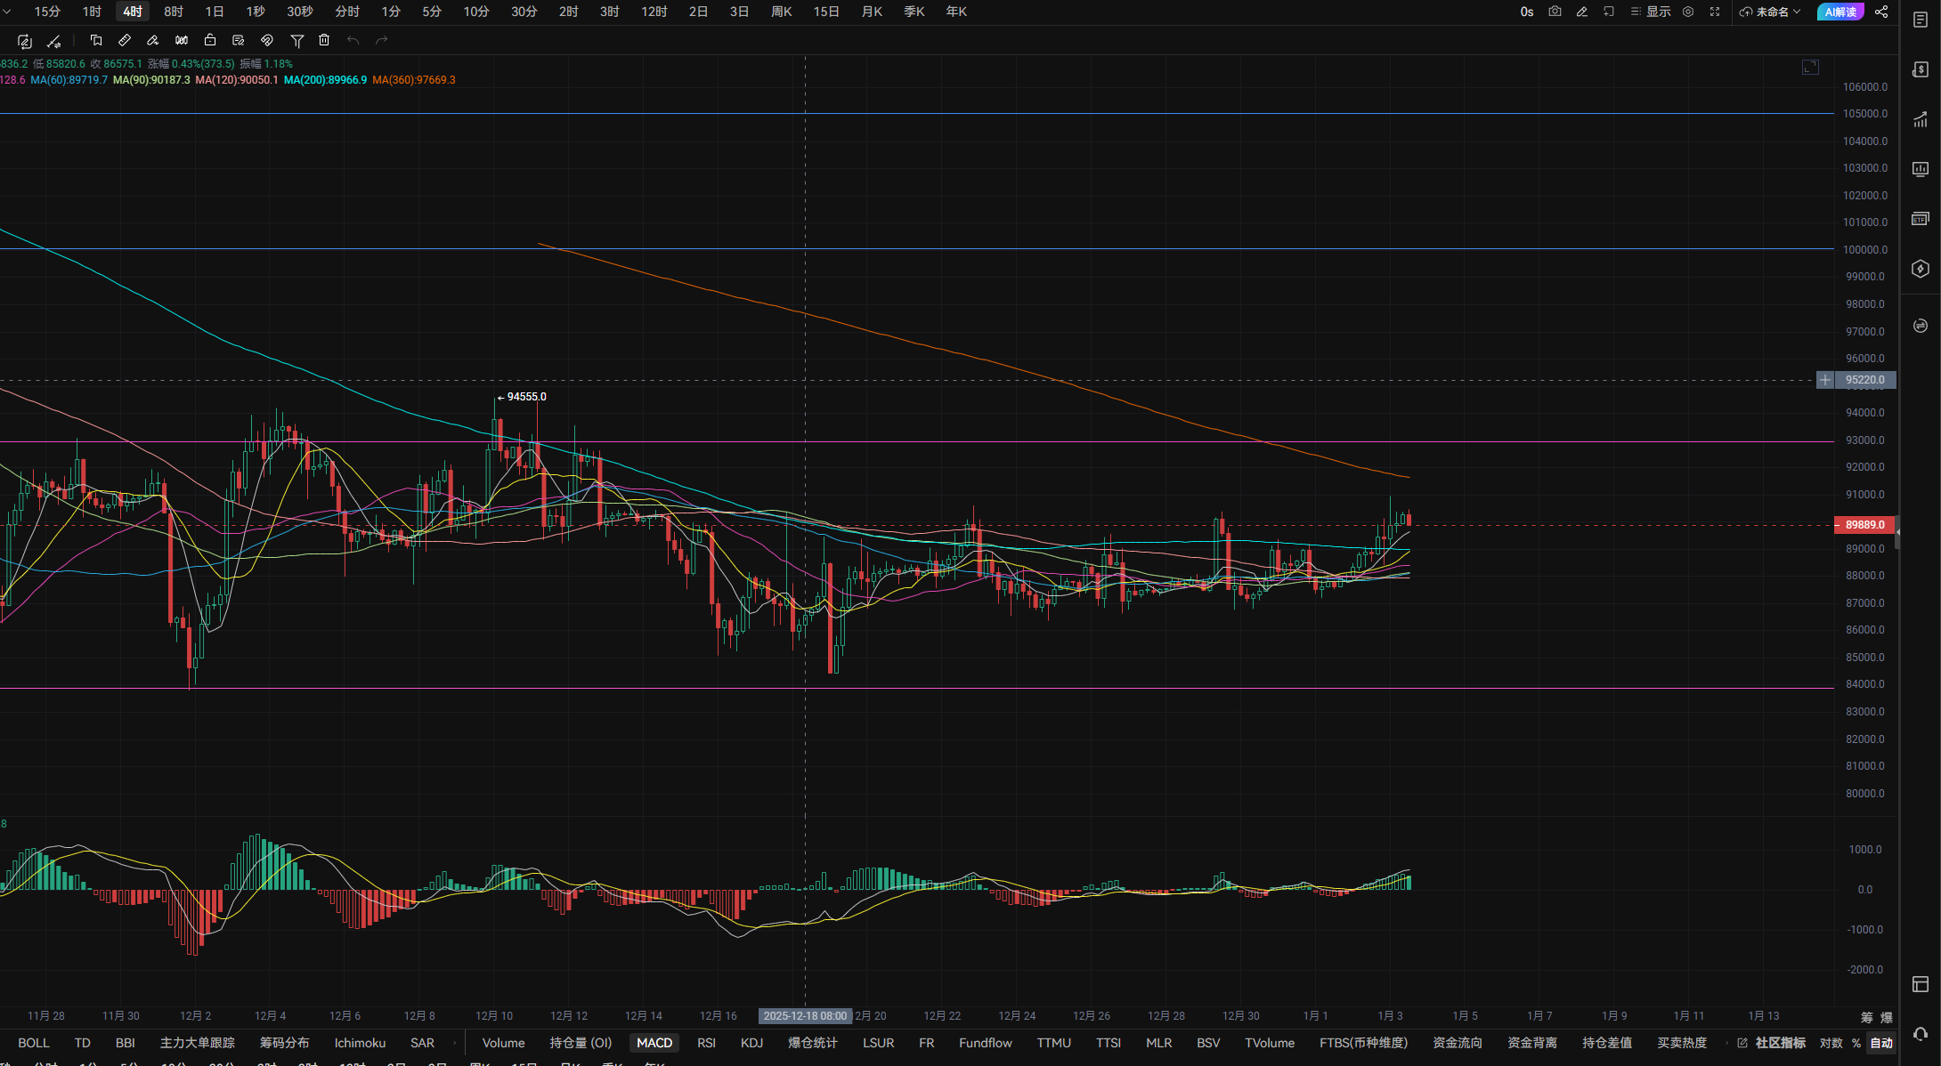
Task: Enable 自动 auto scale
Action: [x=1881, y=1043]
